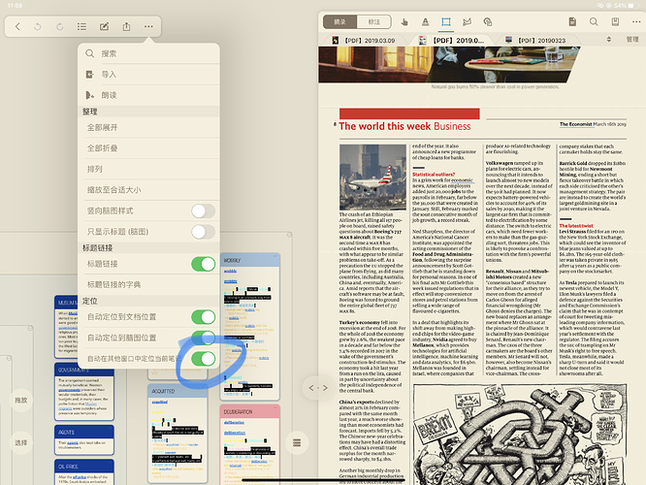Grab the split-view divider handle
Image resolution: width=646 pixels, height=485 pixels.
(x=318, y=388)
